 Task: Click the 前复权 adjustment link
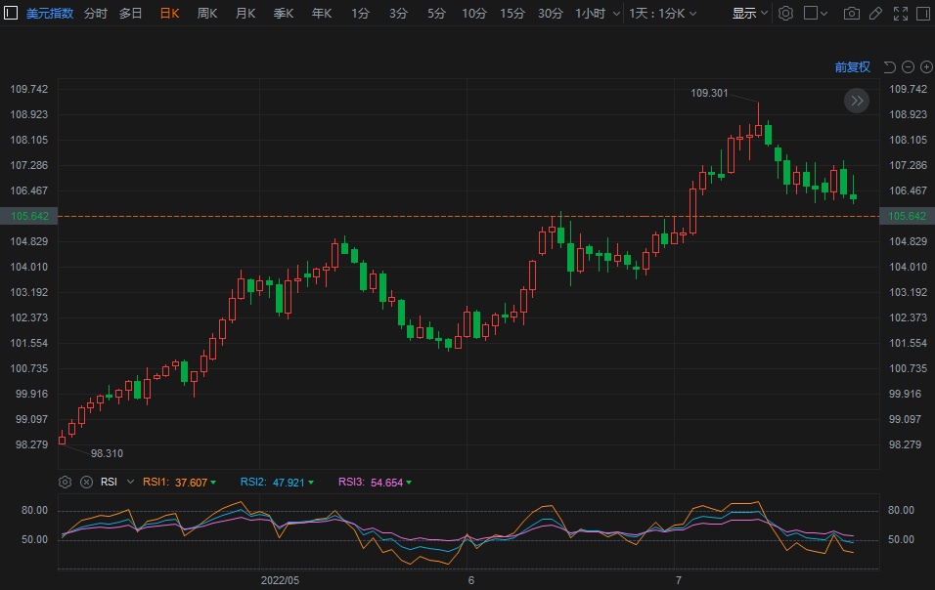(852, 66)
